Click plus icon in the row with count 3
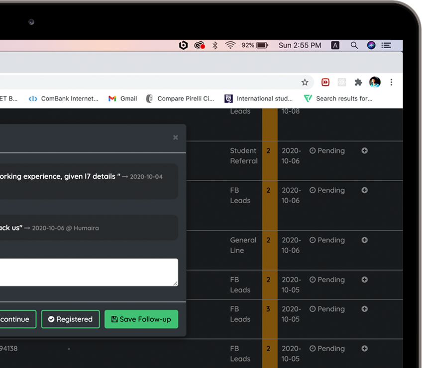This screenshot has height=368, width=422. coord(364,309)
